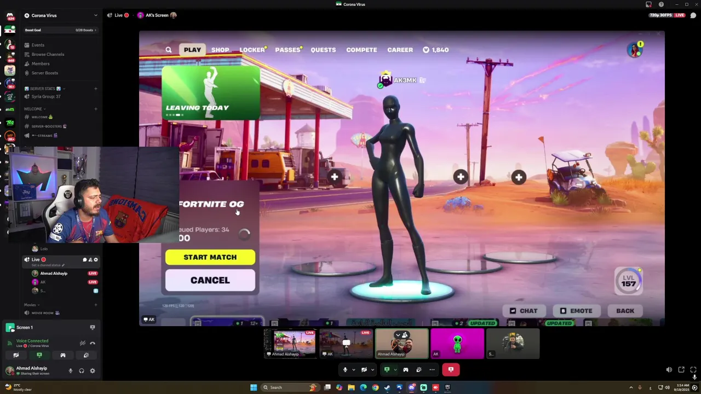Open chat for Live voice channel
This screenshot has height=394, width=701.
pos(84,260)
